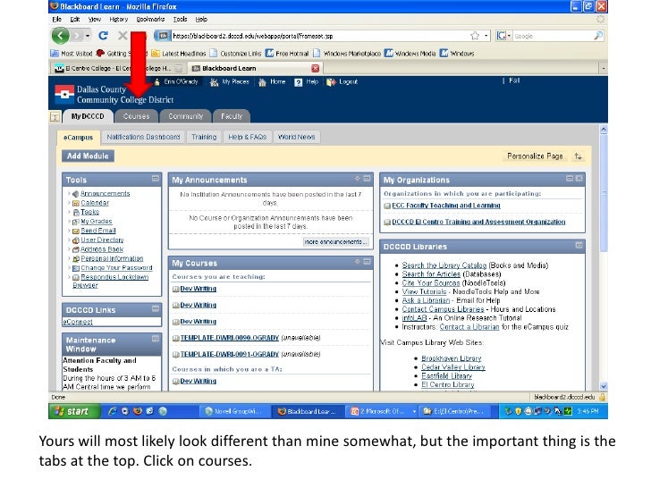Click Add Module button
This screenshot has width=651, height=488.
tap(88, 156)
